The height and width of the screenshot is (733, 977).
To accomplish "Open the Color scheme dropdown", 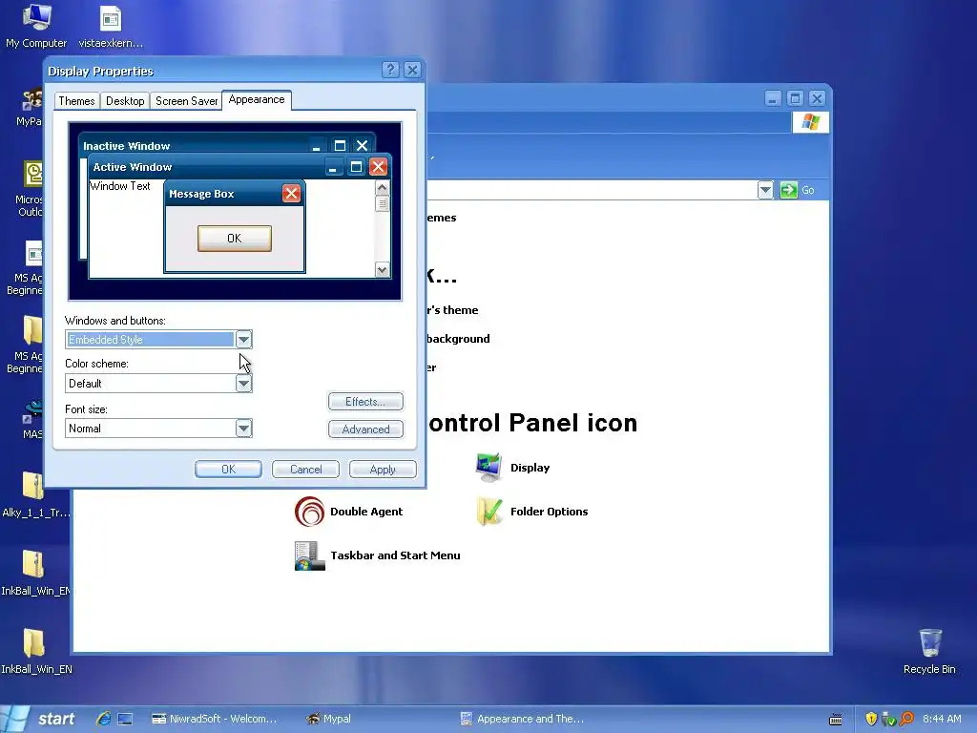I will [243, 384].
